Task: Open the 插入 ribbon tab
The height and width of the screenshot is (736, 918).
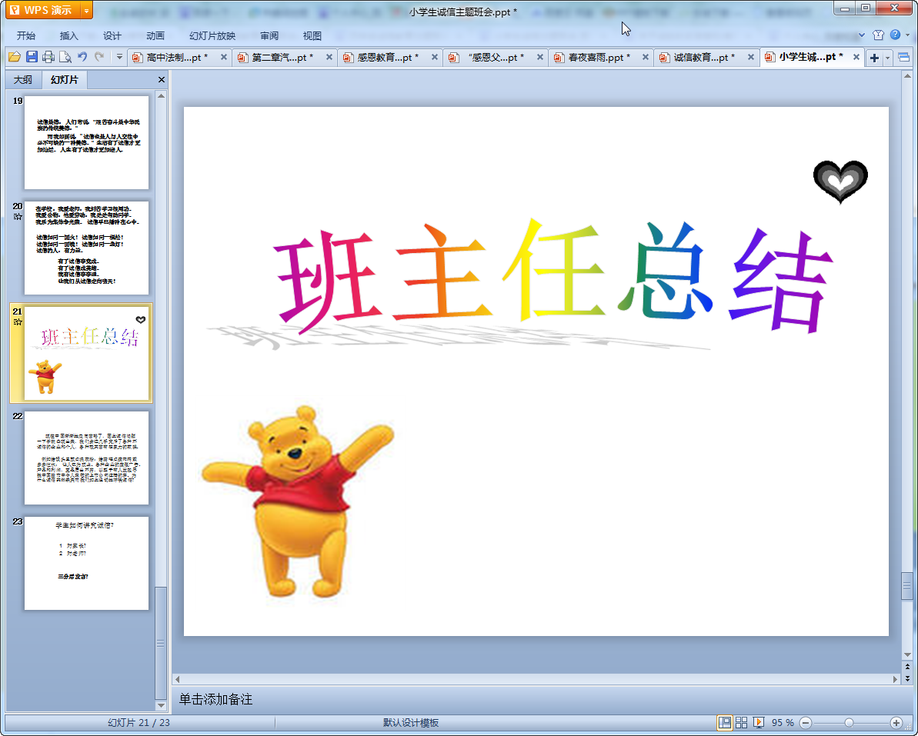Action: 68,35
